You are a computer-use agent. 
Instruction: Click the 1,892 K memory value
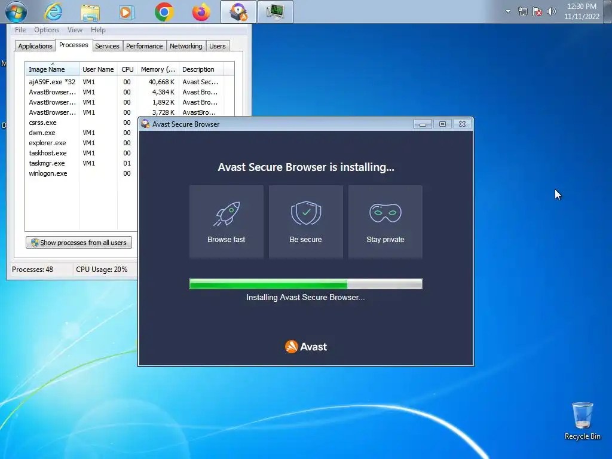pyautogui.click(x=163, y=102)
